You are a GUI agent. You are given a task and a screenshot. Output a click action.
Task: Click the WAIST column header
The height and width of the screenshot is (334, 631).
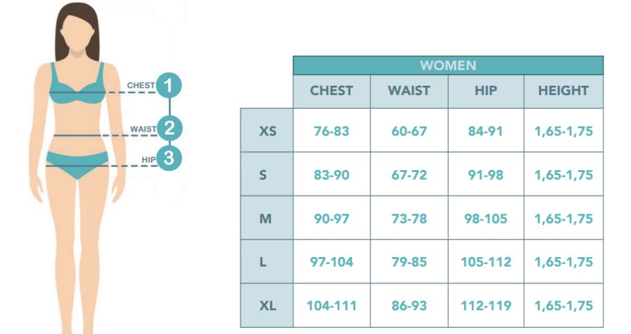click(409, 91)
